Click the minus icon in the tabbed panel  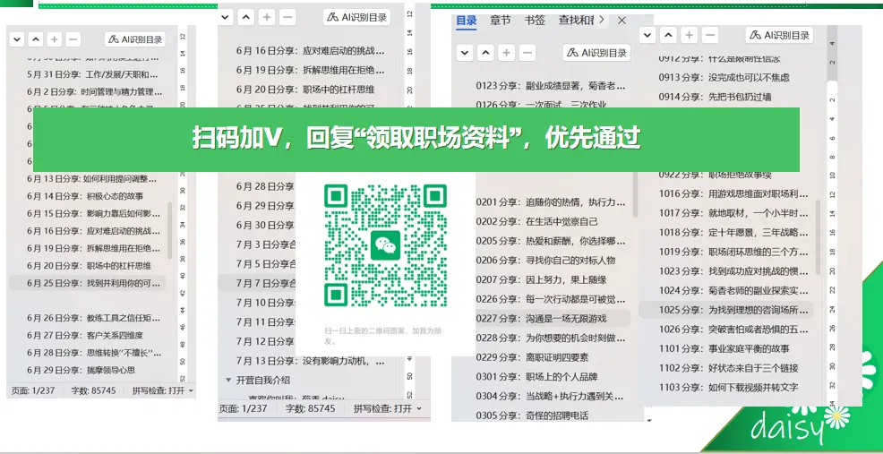(527, 53)
